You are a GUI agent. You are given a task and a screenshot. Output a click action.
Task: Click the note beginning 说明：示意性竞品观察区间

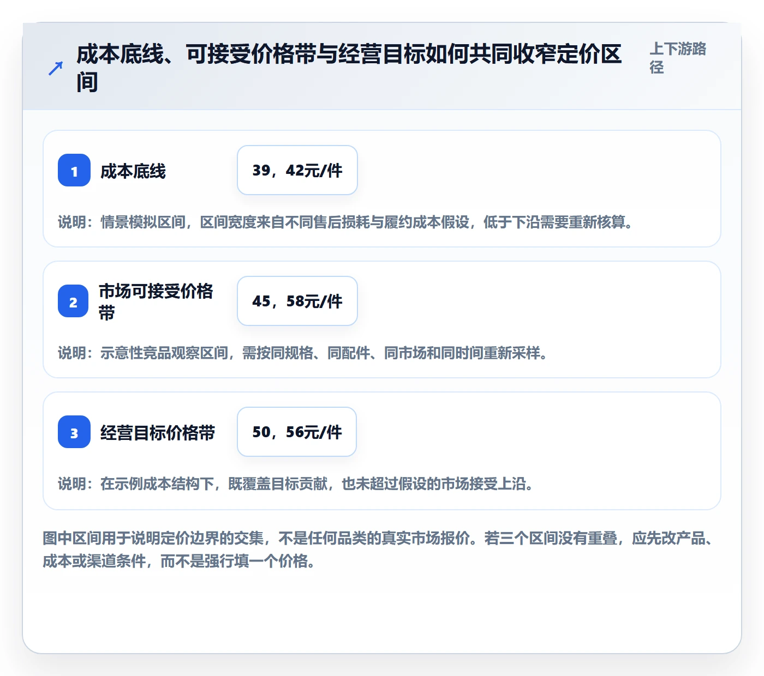(303, 353)
